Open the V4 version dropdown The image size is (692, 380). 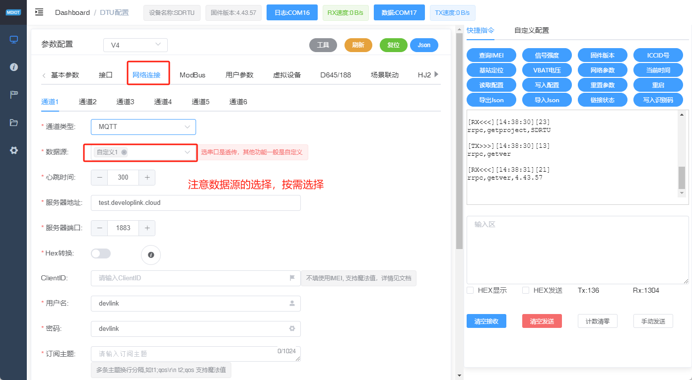click(x=136, y=45)
